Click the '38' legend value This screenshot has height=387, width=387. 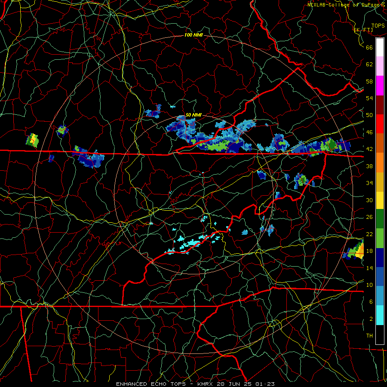point(369,166)
